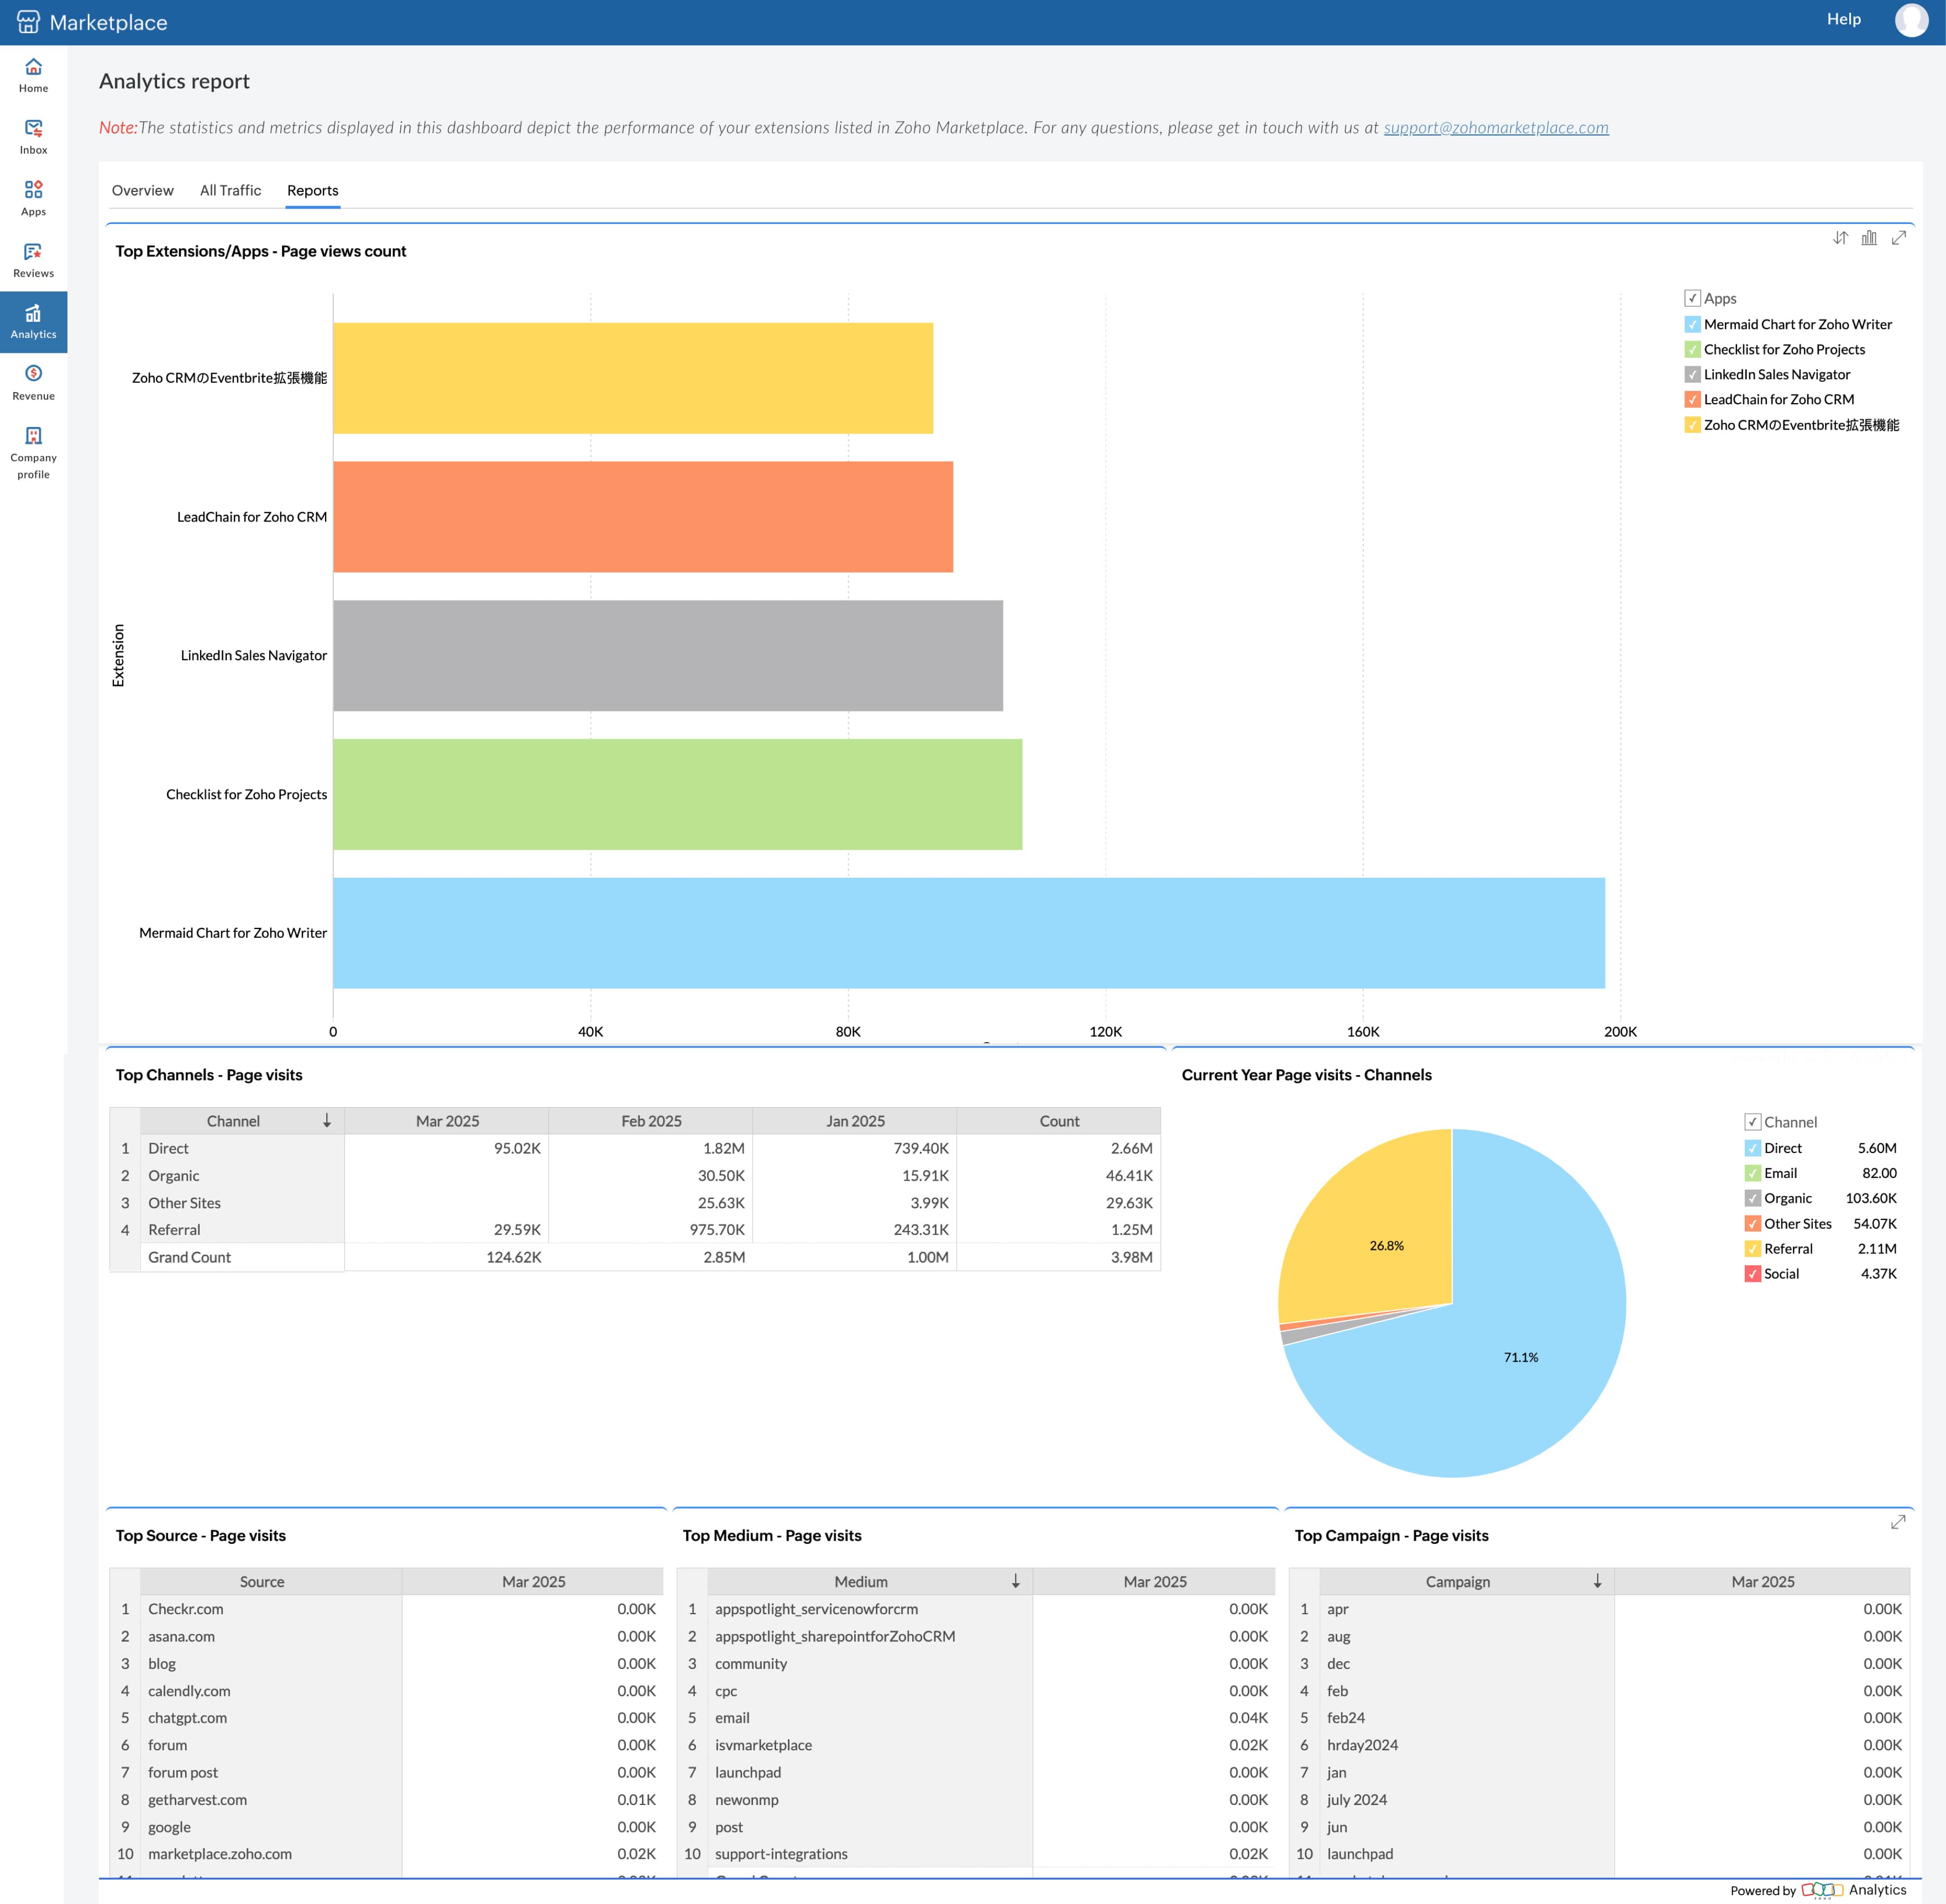Viewport: 1946px width, 1904px height.
Task: Click the orange LeadChain for Zoho CRM bar
Action: click(x=642, y=517)
